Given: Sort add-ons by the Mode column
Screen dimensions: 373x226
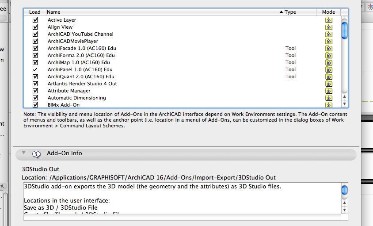Looking at the screenshot, I should pyautogui.click(x=328, y=12).
